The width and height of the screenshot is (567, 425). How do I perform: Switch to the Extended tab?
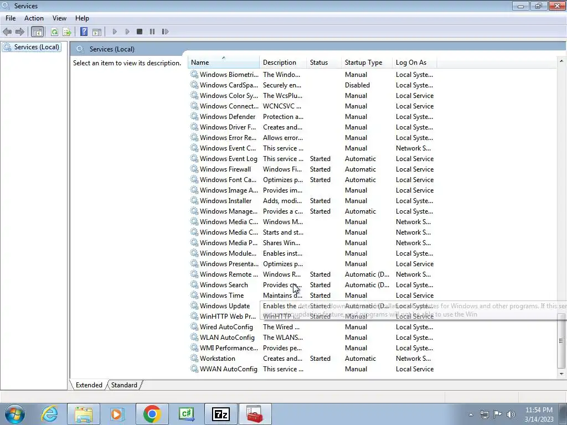click(x=89, y=385)
